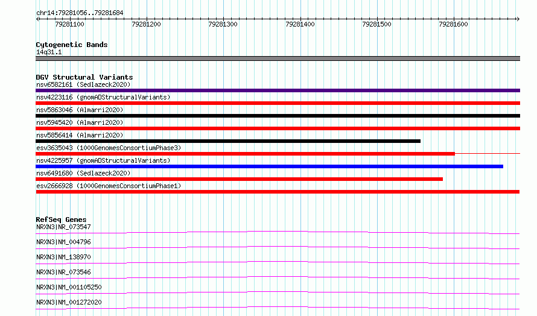
Task: Click nsv5945420 (Almarri2020) label
Action: [x=80, y=122]
